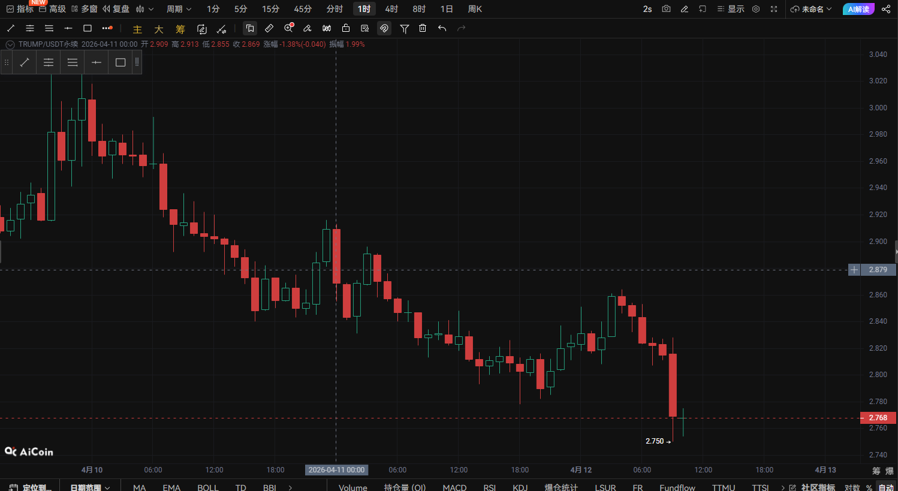
Task: Pick the horizontal line in floating toolbar
Action: [x=97, y=62]
